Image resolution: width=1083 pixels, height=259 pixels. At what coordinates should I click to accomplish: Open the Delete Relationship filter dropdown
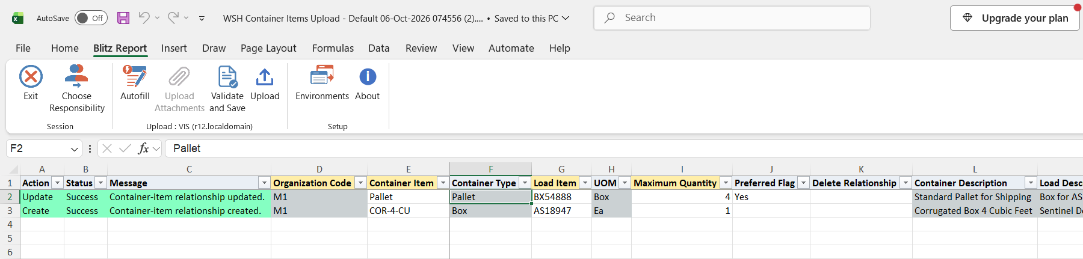point(906,183)
